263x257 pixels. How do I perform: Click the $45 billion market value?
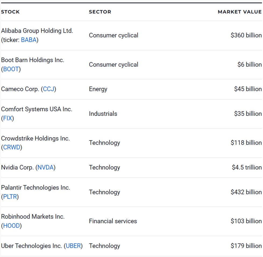(x=248, y=89)
